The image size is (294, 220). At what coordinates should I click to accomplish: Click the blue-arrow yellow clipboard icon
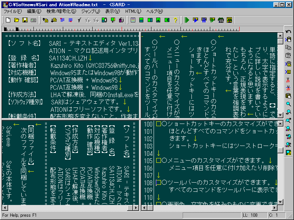pos(288,63)
